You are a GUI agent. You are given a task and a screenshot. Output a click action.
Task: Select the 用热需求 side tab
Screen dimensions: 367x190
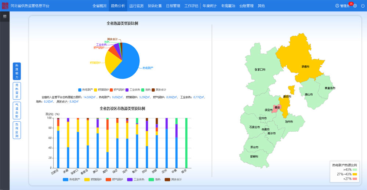[17, 91]
